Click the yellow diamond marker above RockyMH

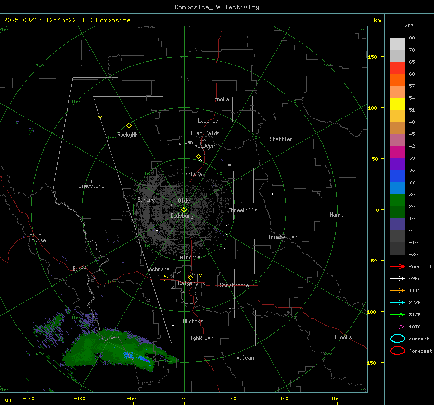pyautogui.click(x=129, y=126)
